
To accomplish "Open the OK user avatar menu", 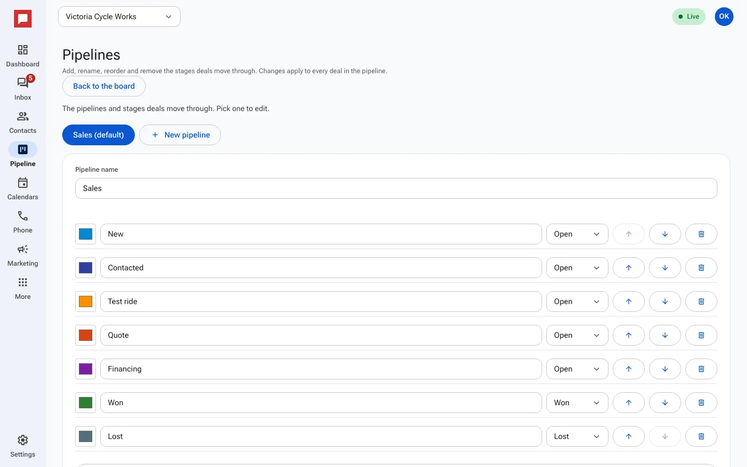I will tap(724, 17).
